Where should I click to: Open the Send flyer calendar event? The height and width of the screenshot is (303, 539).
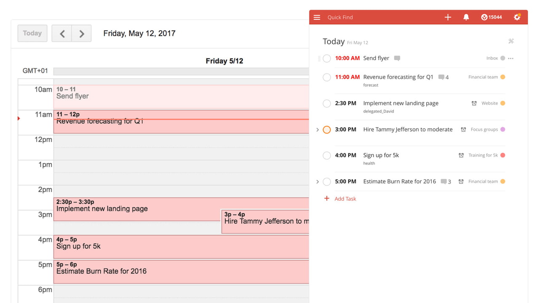(x=181, y=97)
